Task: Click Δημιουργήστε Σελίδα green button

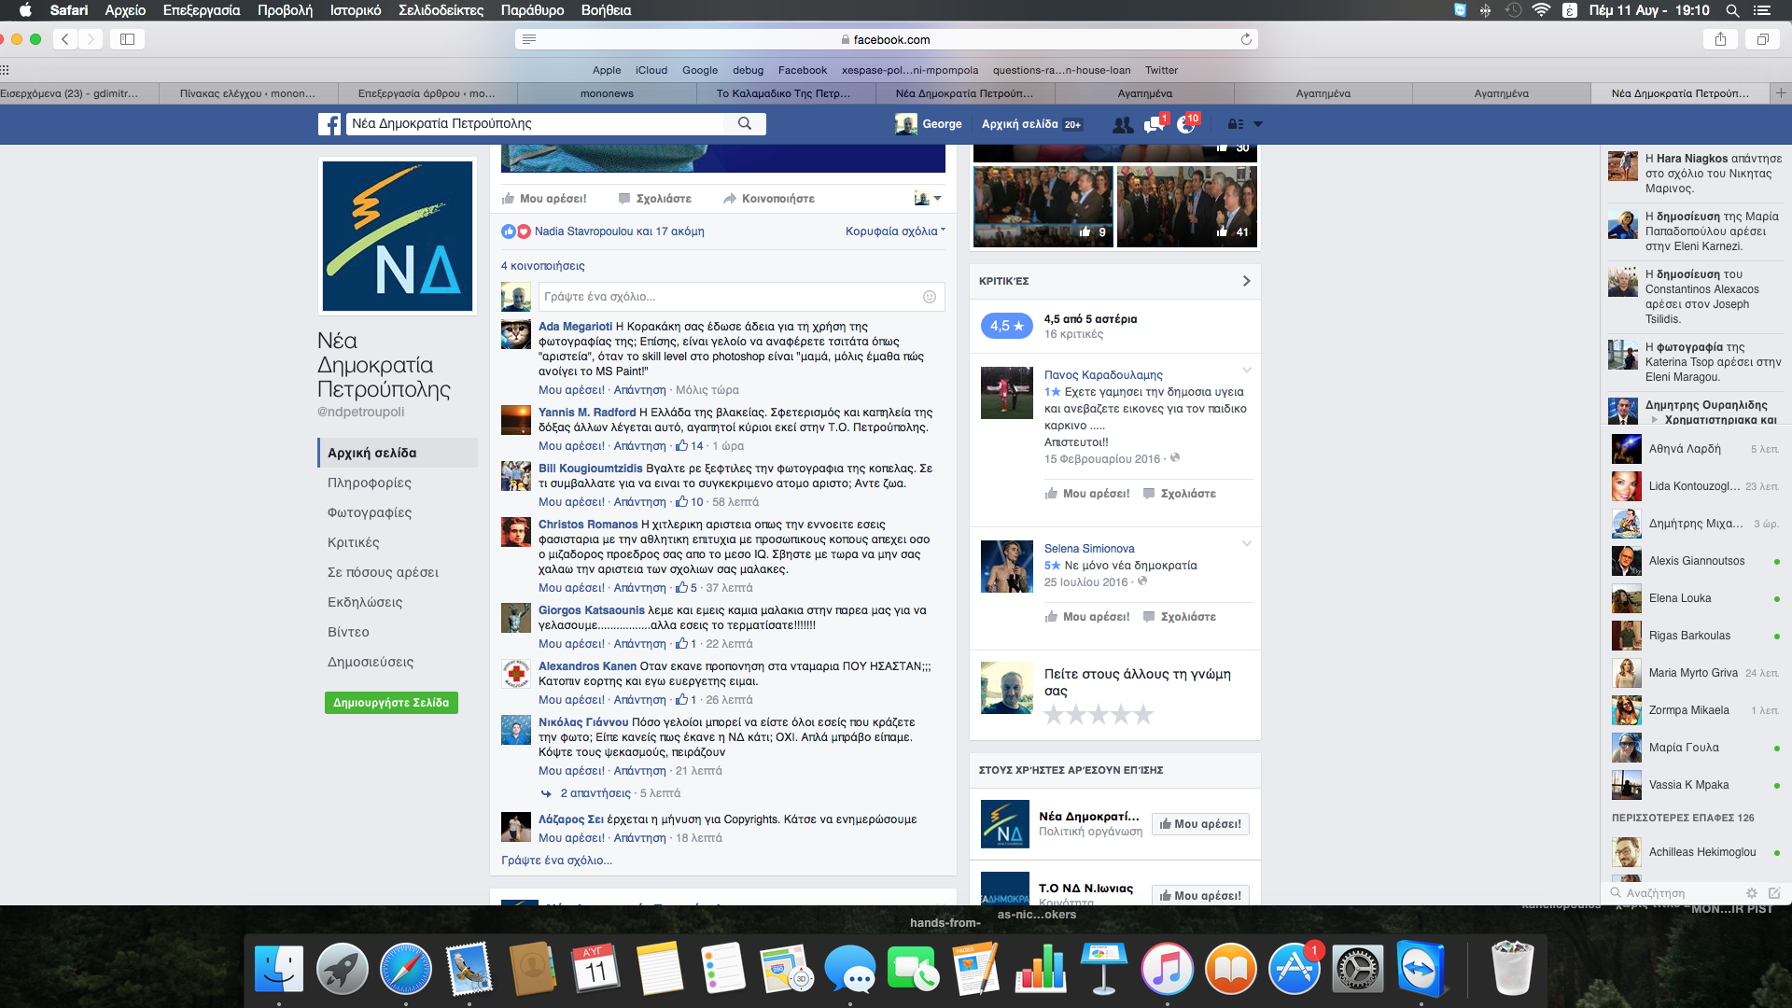Action: [x=391, y=703]
